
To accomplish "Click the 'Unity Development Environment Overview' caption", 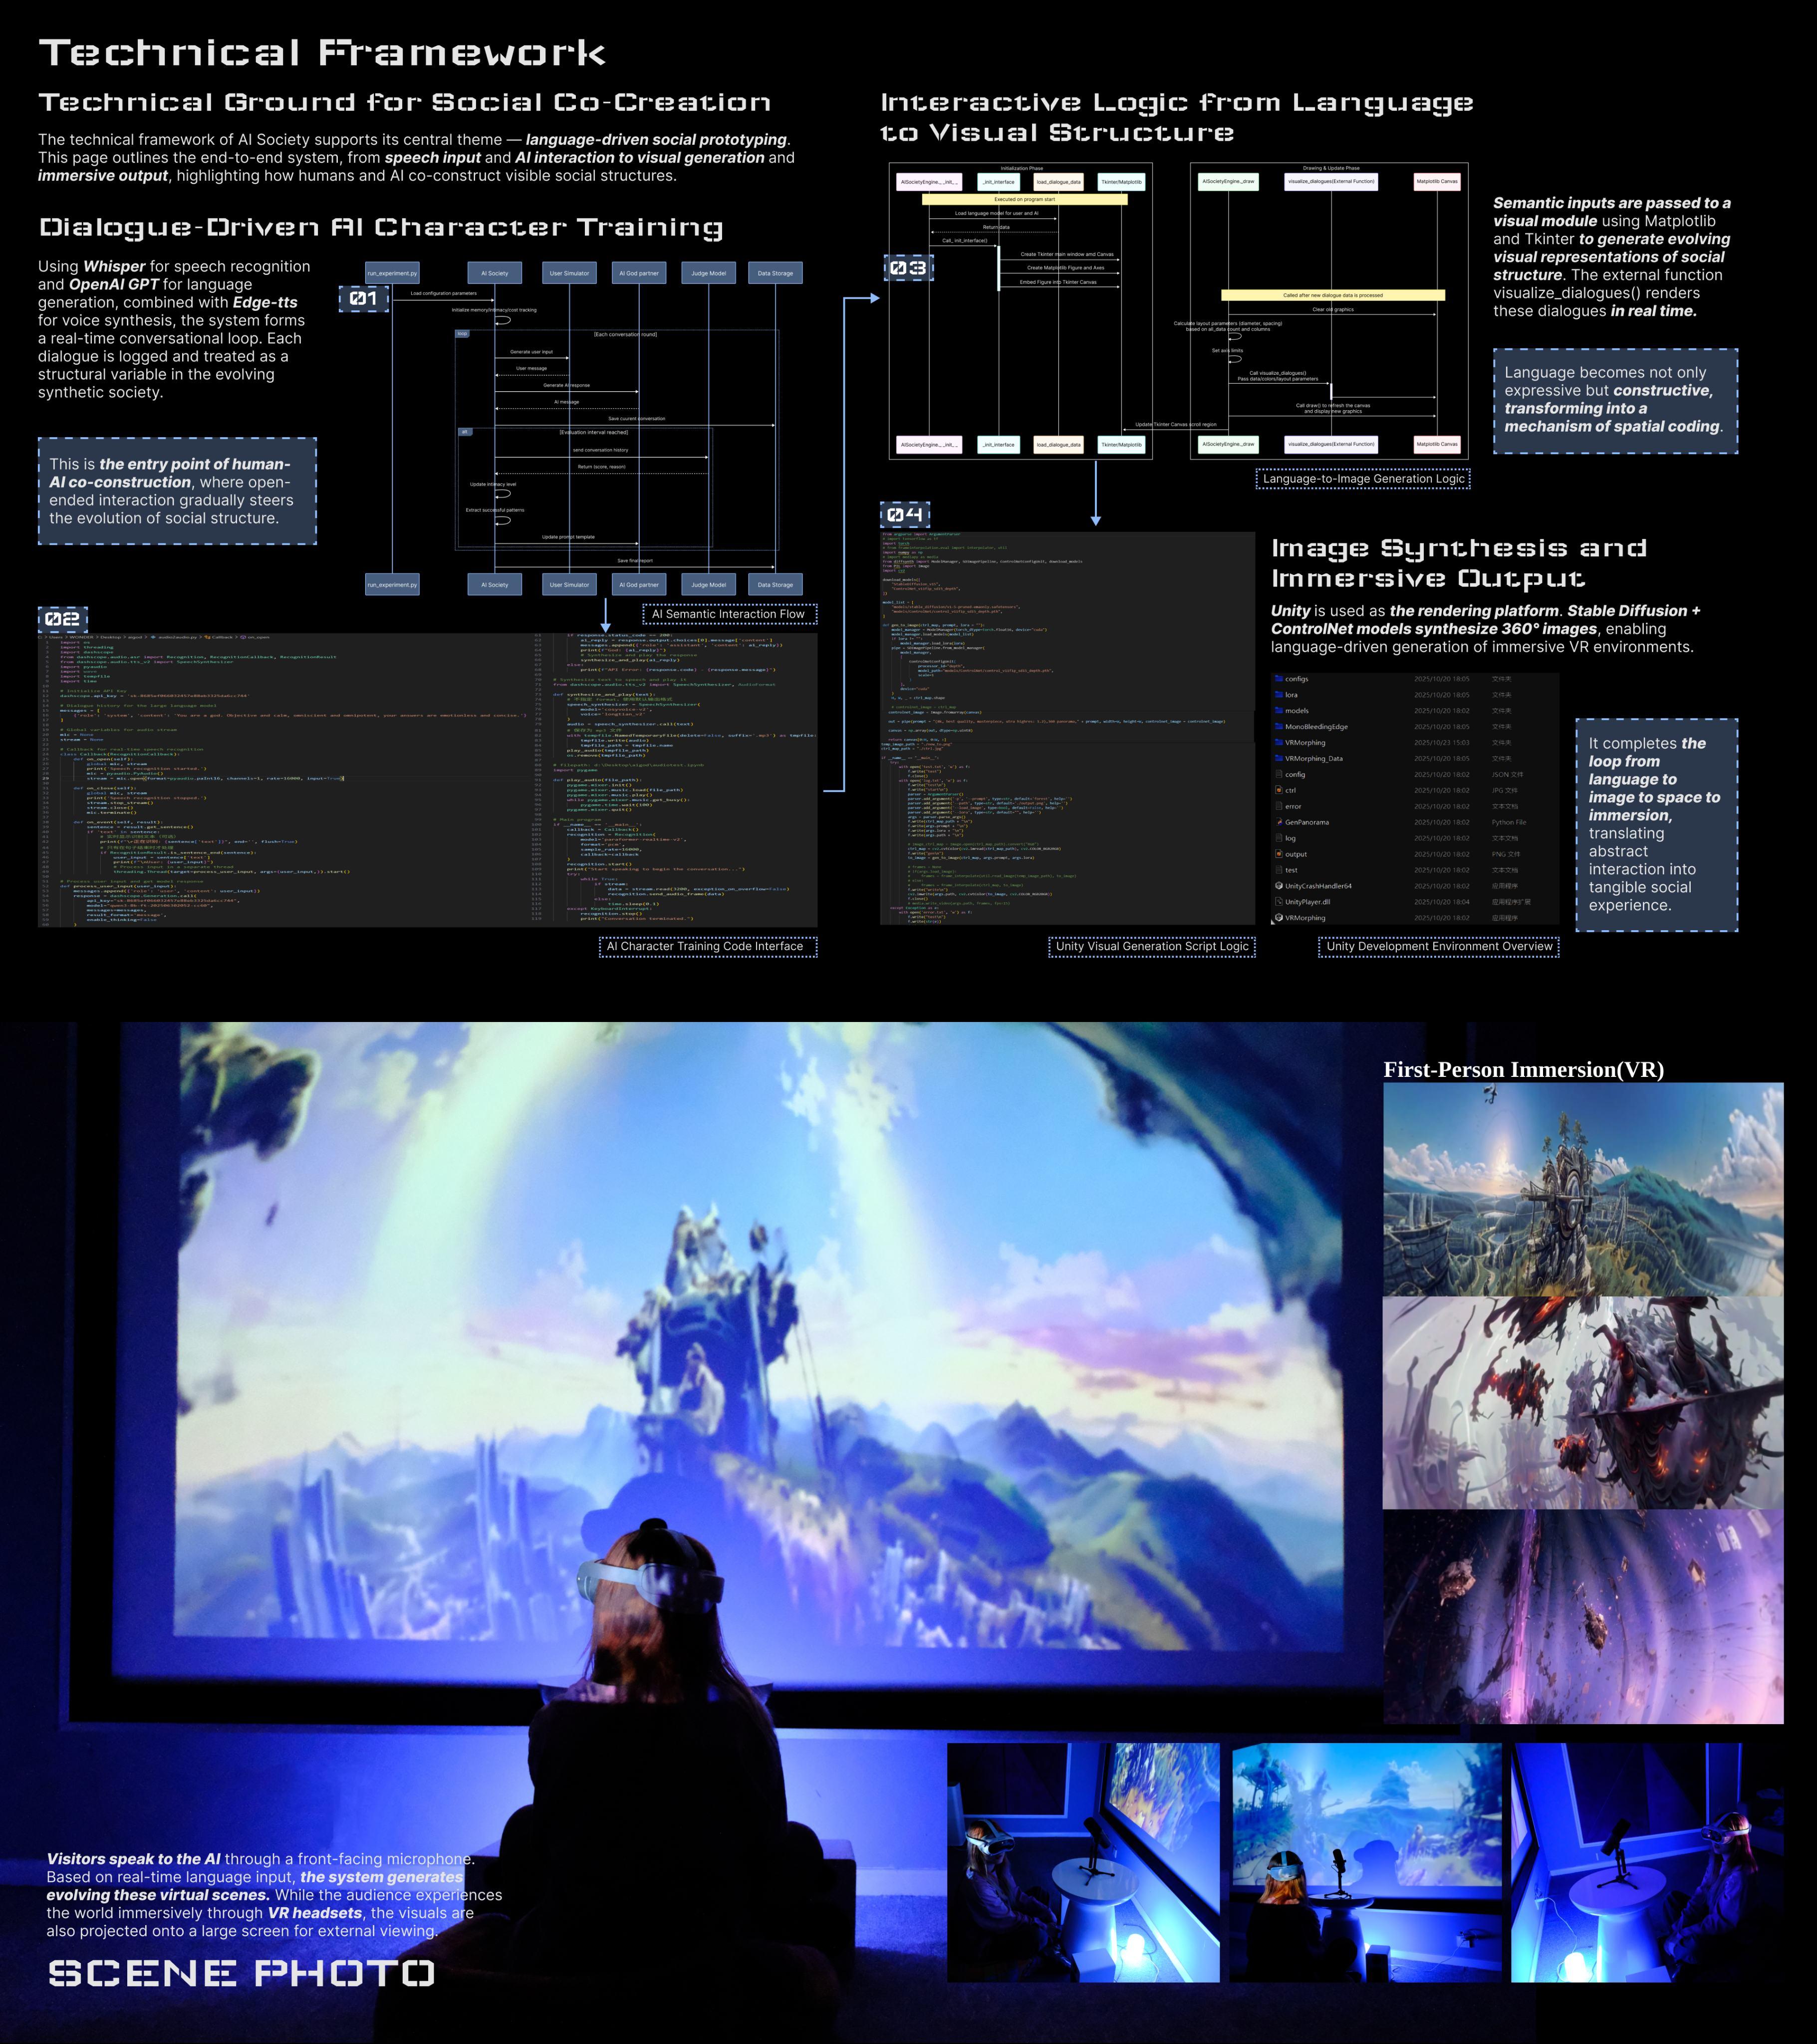I will click(1438, 946).
